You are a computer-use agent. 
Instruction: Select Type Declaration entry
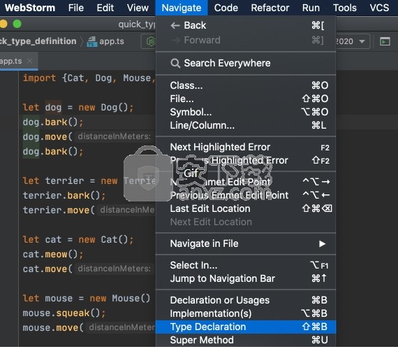[246, 327]
